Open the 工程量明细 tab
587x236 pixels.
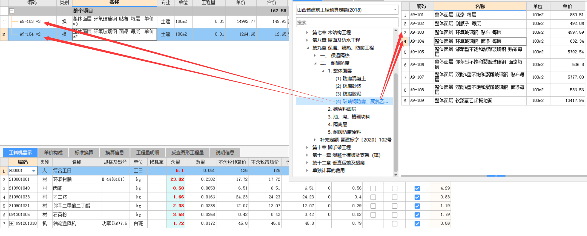[148, 153]
